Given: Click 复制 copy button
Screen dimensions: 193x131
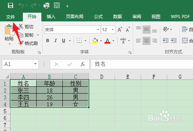Looking at the screenshot, I should (26, 35).
